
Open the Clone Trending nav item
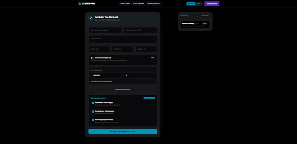[x=138, y=4]
